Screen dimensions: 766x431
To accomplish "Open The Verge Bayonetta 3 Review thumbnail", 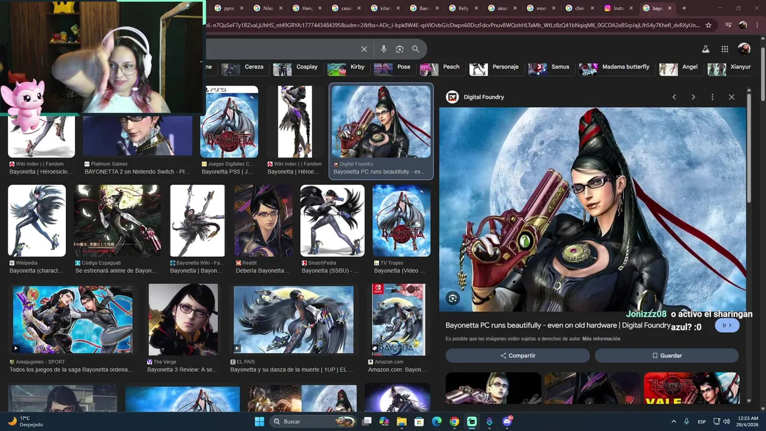I will [x=183, y=320].
